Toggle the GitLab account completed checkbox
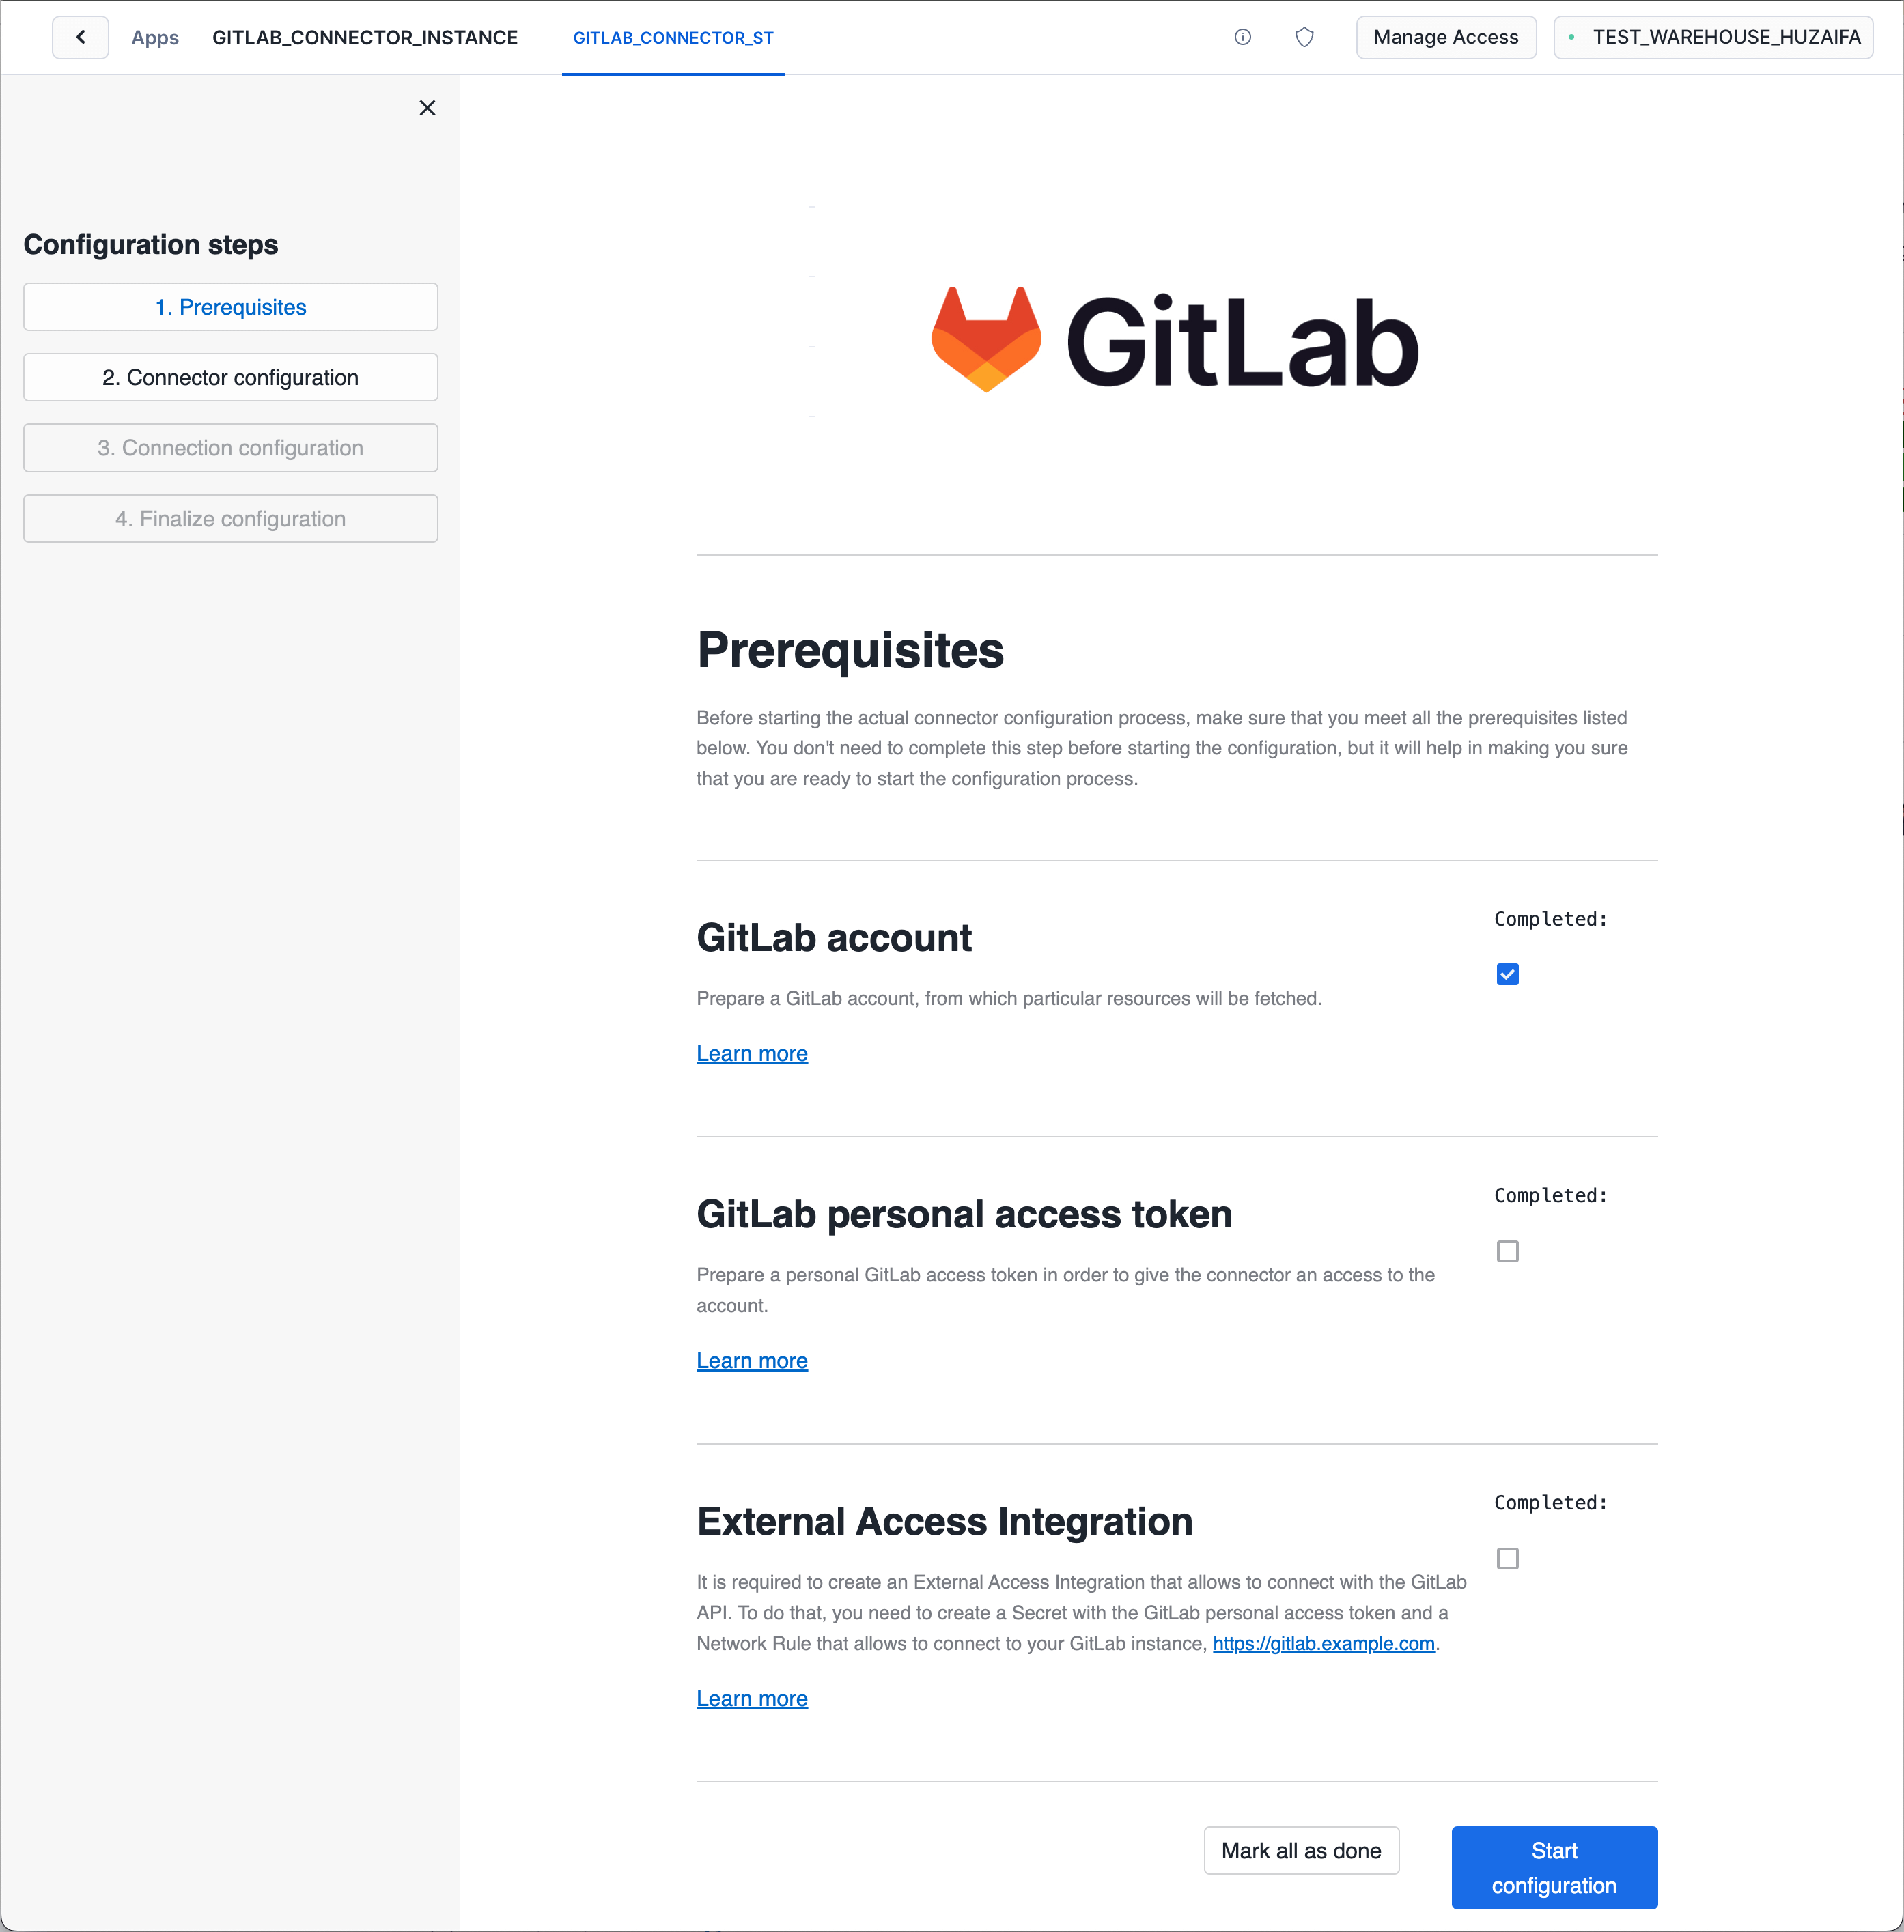Viewport: 1904px width, 1932px height. coord(1507,973)
